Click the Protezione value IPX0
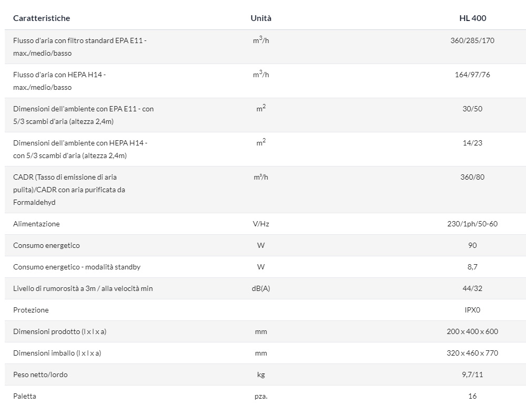 (x=472, y=310)
